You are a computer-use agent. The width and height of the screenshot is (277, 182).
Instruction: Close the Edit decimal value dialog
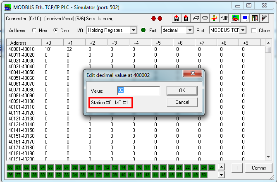(x=193, y=73)
